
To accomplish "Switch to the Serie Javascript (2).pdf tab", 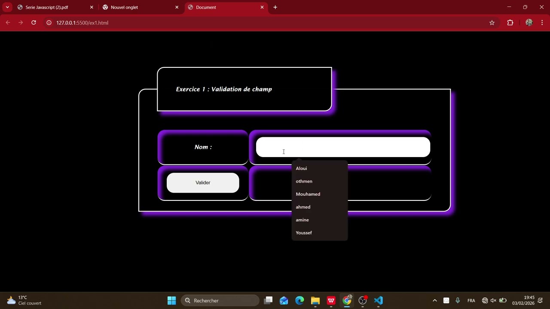I will [x=55, y=7].
